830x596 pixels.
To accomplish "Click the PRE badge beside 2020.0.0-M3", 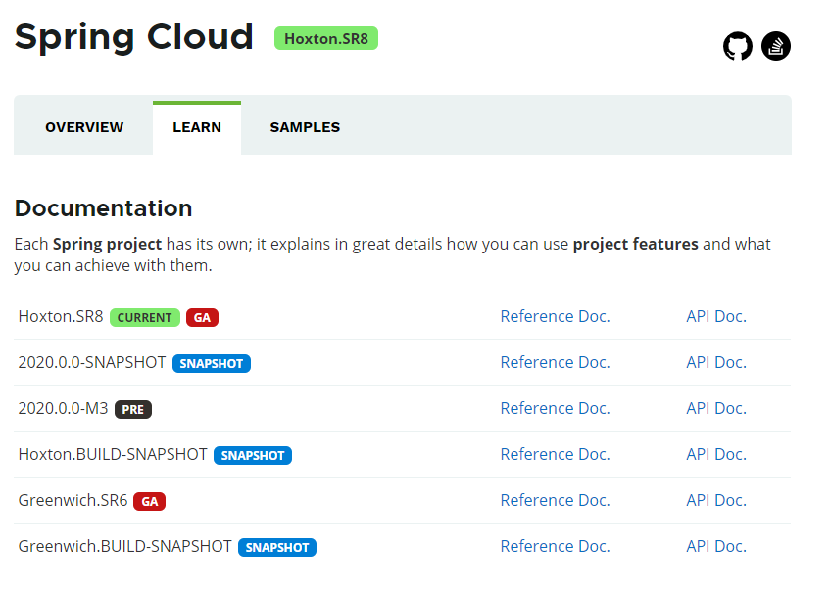I will coord(133,409).
